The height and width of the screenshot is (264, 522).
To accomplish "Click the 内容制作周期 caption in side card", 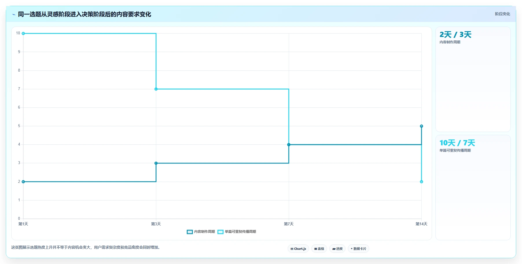I will [x=450, y=42].
